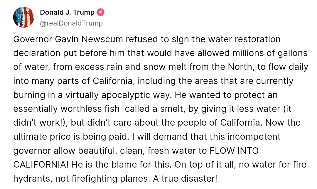Click the words "worthless fish"
Viewport: 317px width, 189px height.
pos(90,109)
